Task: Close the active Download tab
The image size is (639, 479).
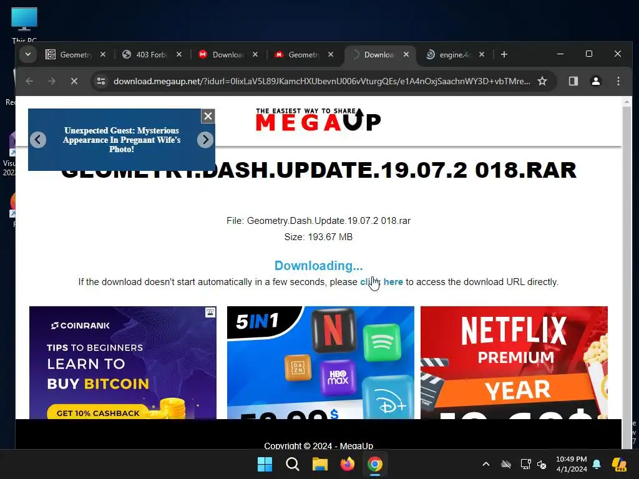Action: point(406,54)
